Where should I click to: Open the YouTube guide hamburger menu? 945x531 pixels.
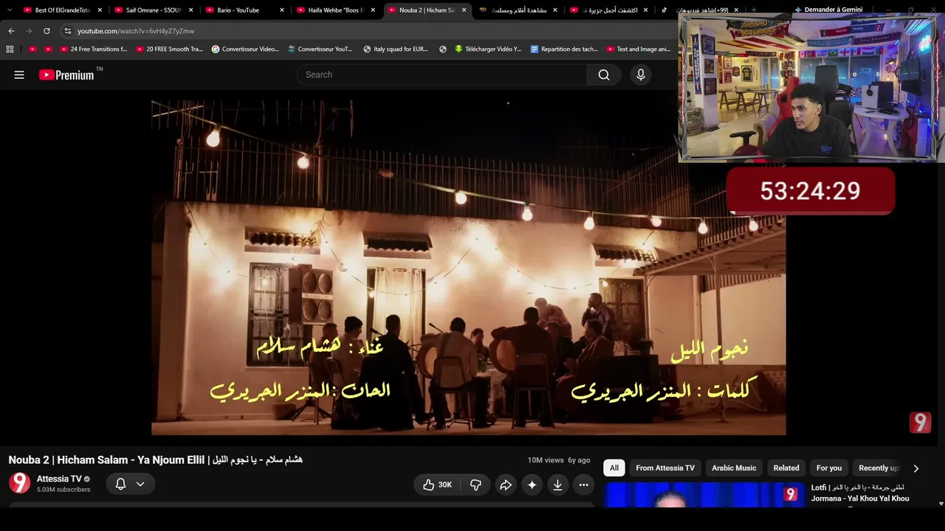(19, 74)
